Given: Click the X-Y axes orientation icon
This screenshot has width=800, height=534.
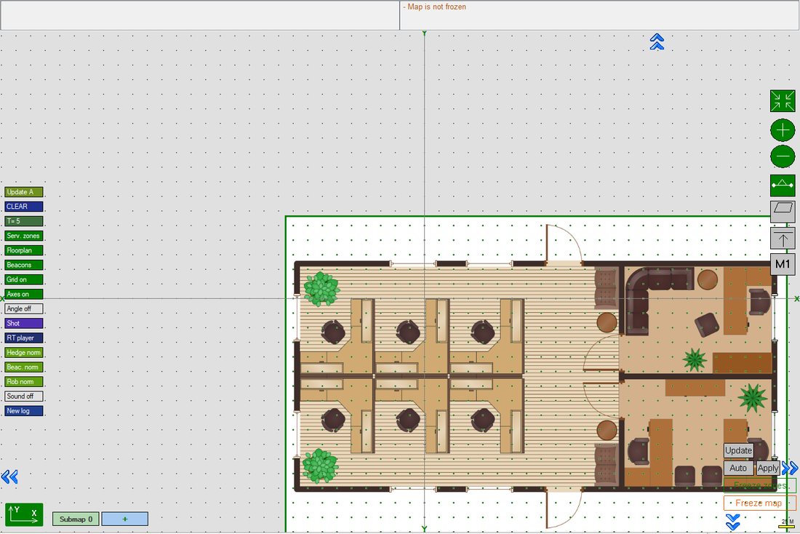Looking at the screenshot, I should click(24, 514).
